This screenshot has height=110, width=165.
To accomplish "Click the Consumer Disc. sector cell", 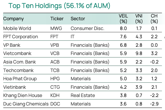I will [x=88, y=28].
